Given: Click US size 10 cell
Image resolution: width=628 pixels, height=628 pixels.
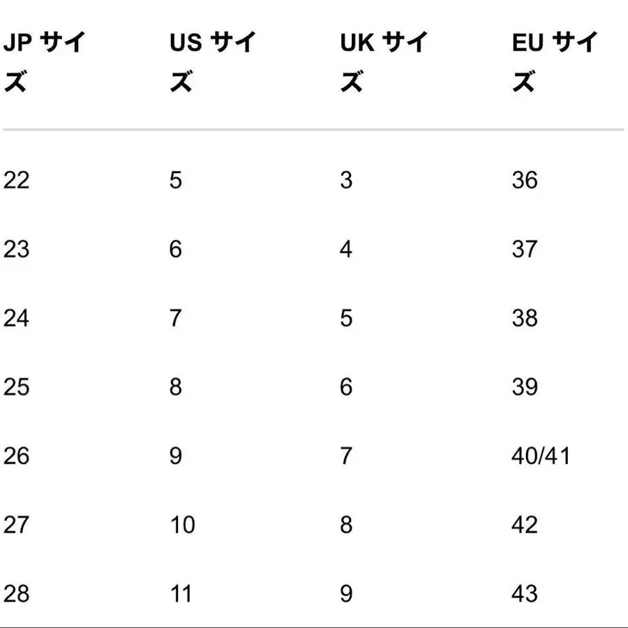Looking at the screenshot, I should pyautogui.click(x=183, y=525).
